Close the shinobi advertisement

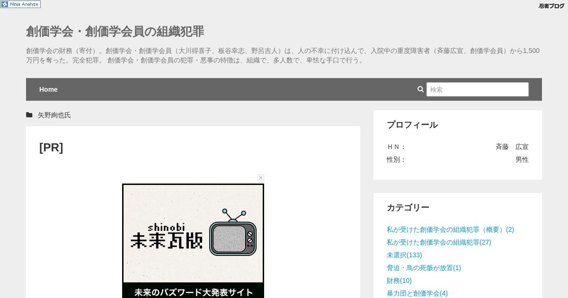pos(261,178)
